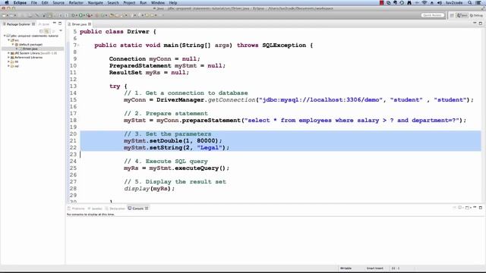Switch to the Problems tab
486x273 pixels.
click(x=76, y=209)
